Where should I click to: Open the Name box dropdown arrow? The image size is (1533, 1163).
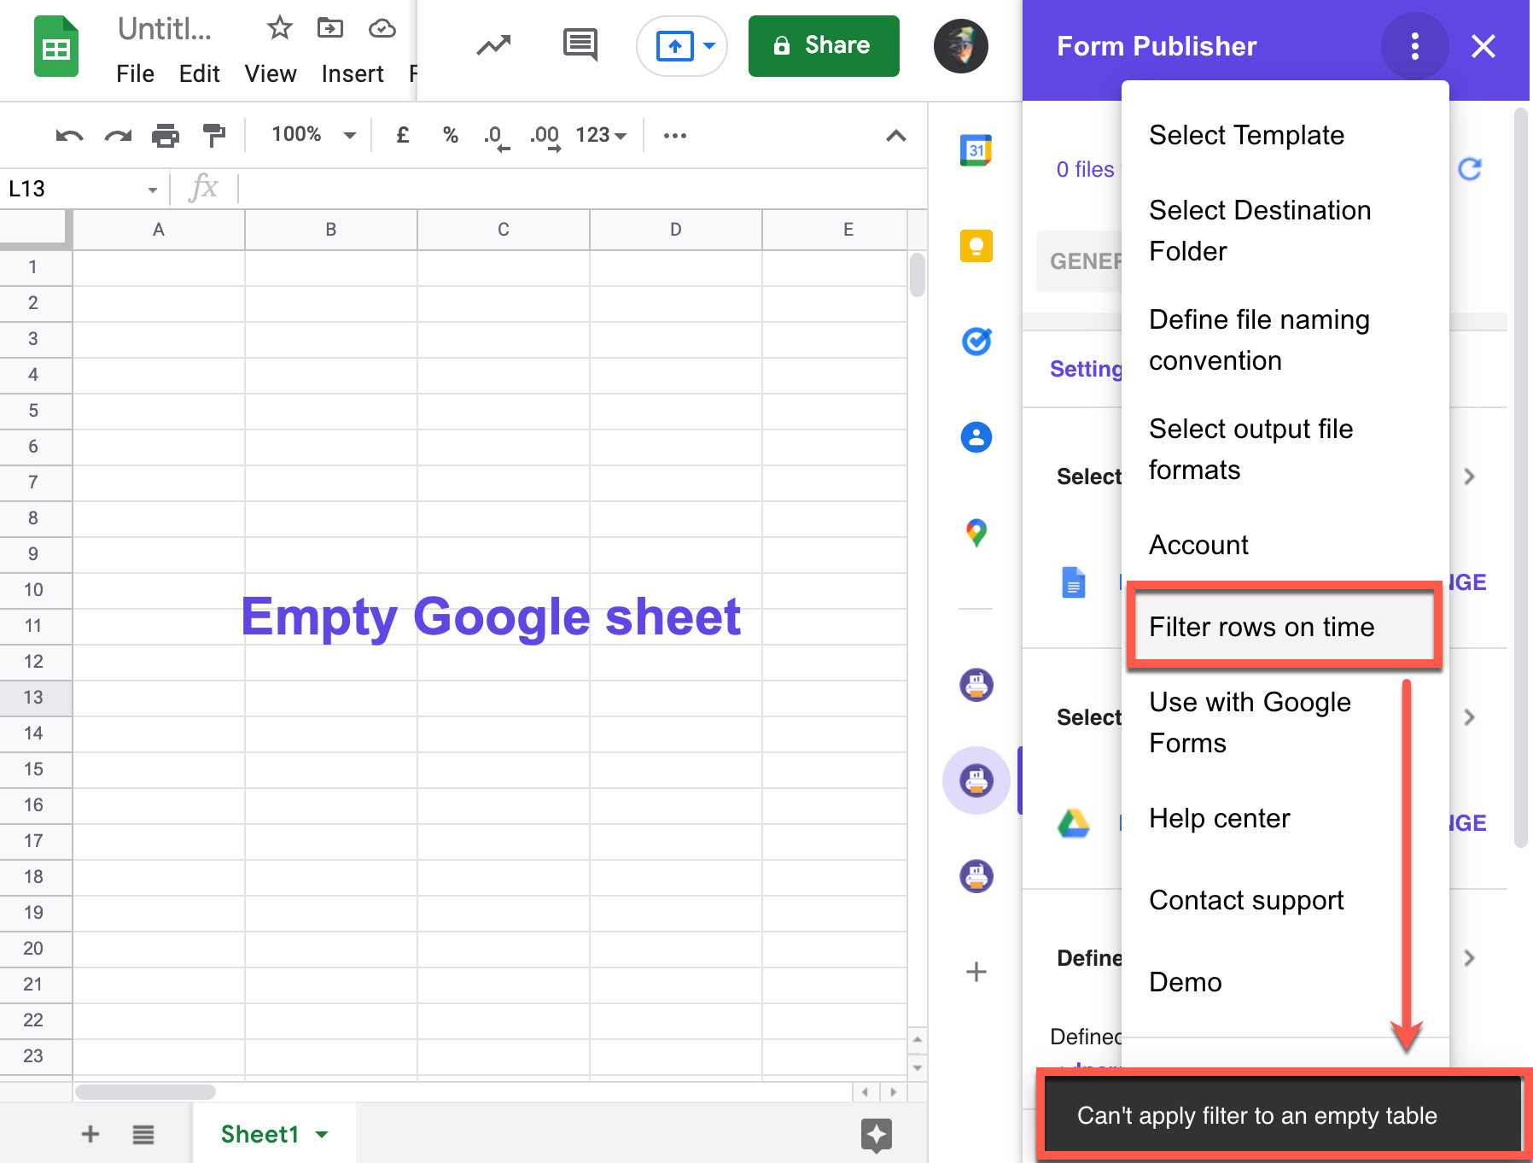153,190
